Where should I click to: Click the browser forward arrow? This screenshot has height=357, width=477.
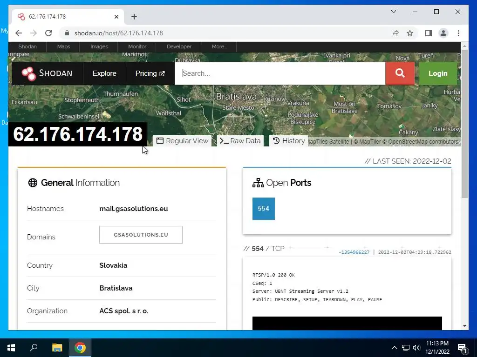[x=34, y=33]
